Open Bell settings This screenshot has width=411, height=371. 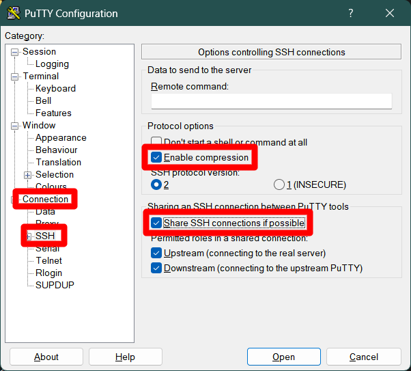(x=43, y=100)
